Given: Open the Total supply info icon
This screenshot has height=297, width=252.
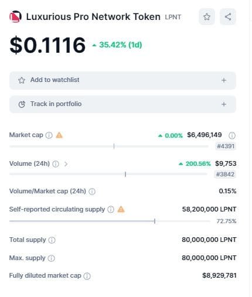Looking at the screenshot, I should (x=52, y=240).
